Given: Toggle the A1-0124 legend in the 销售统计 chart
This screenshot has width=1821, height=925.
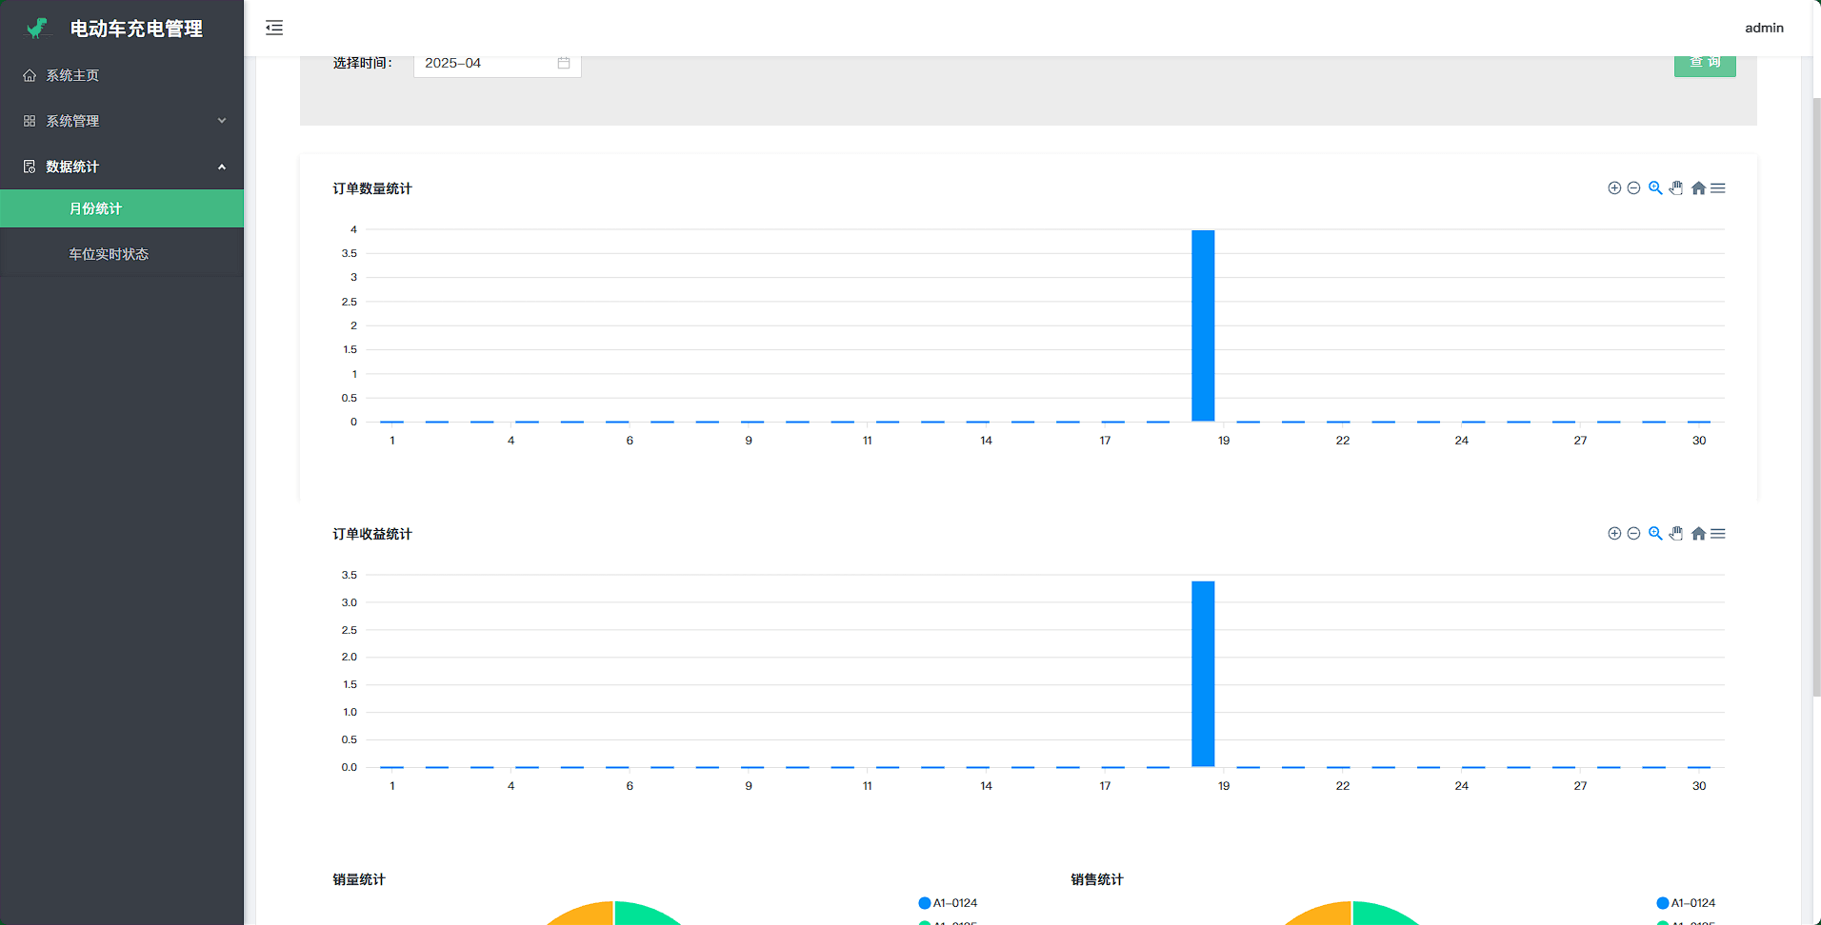Looking at the screenshot, I should [1687, 903].
